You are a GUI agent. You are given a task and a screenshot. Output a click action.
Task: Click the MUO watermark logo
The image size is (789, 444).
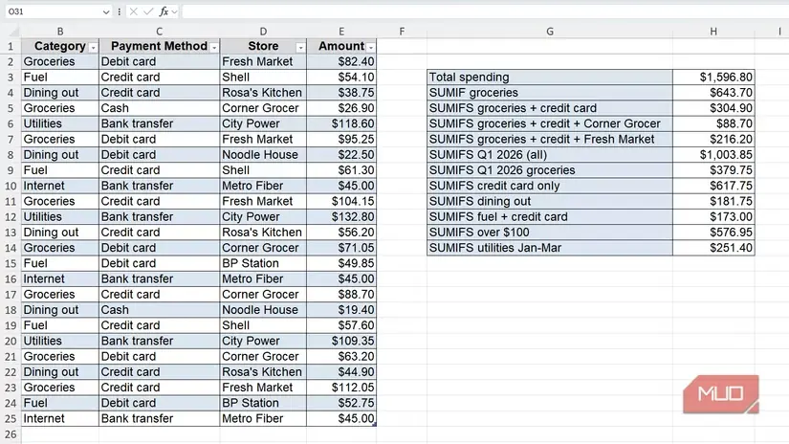(720, 394)
